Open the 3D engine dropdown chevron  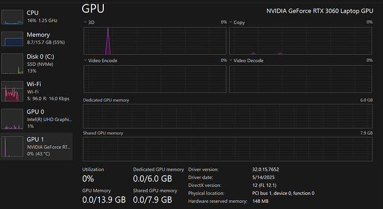coord(85,22)
